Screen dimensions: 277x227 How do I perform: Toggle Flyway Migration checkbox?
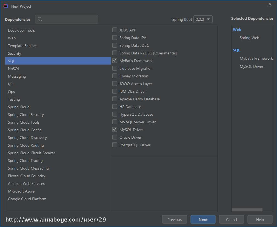(115, 76)
